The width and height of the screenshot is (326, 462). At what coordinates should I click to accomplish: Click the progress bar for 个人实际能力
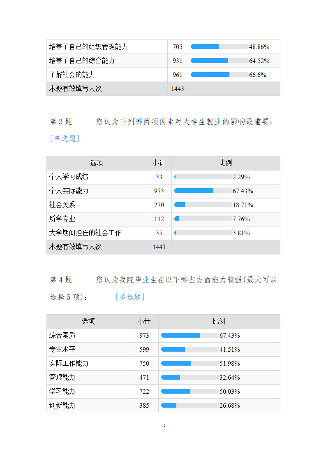click(203, 191)
